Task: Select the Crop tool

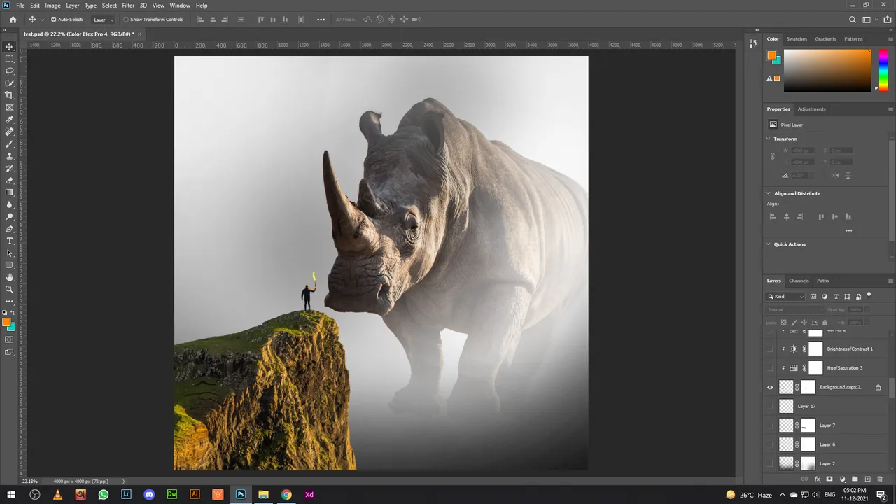Action: tap(9, 95)
